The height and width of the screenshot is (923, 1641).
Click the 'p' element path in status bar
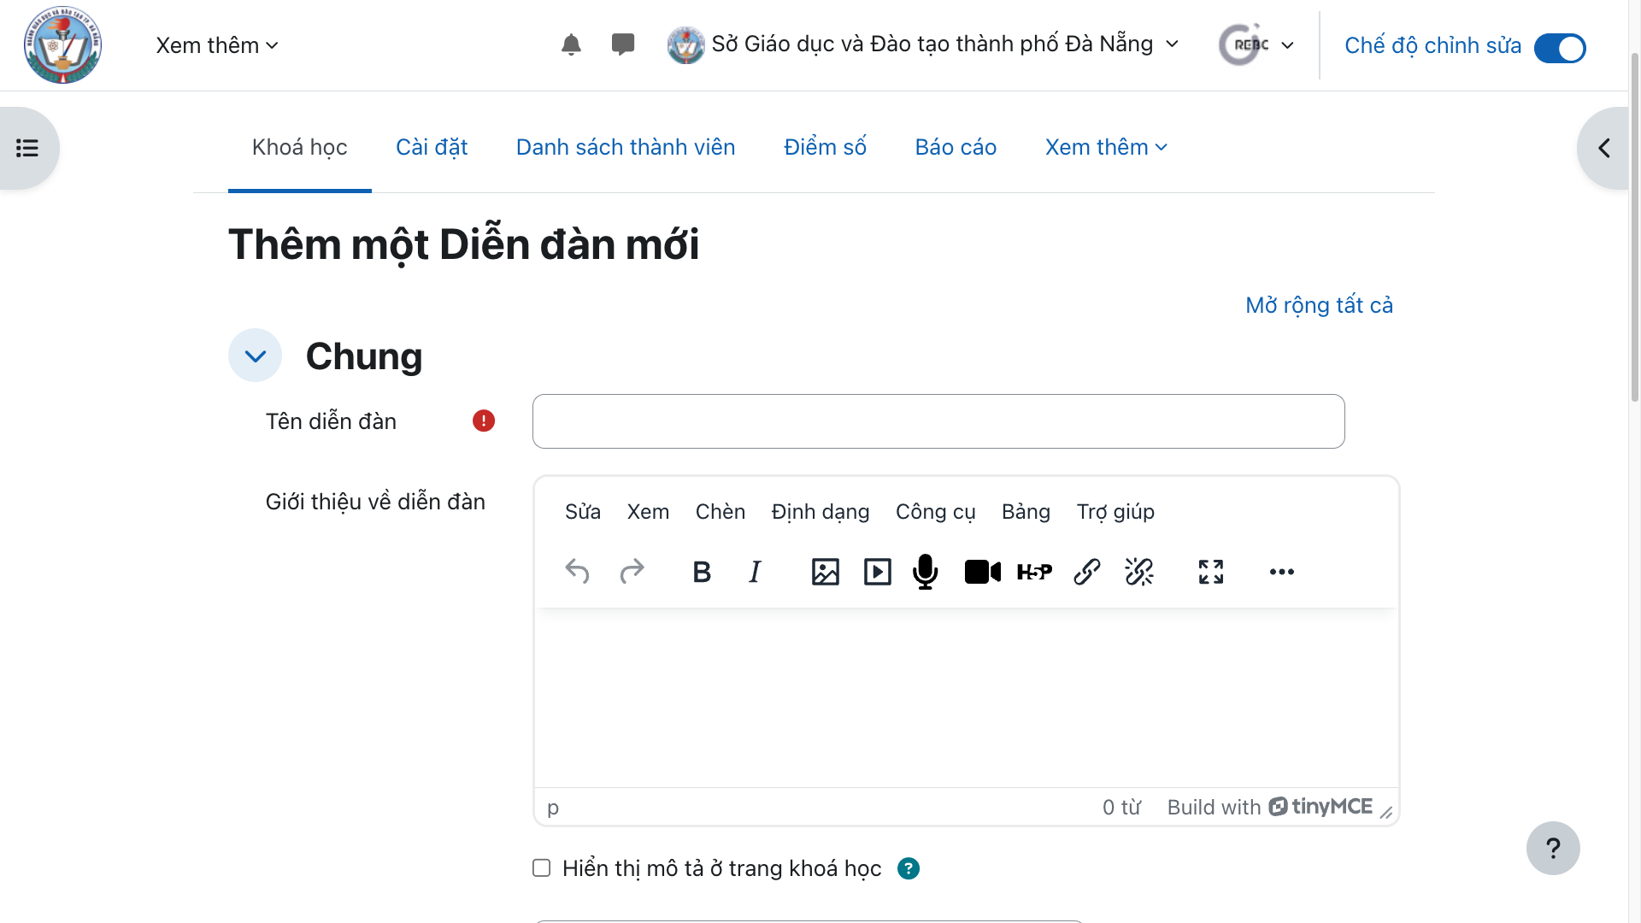coord(553,808)
